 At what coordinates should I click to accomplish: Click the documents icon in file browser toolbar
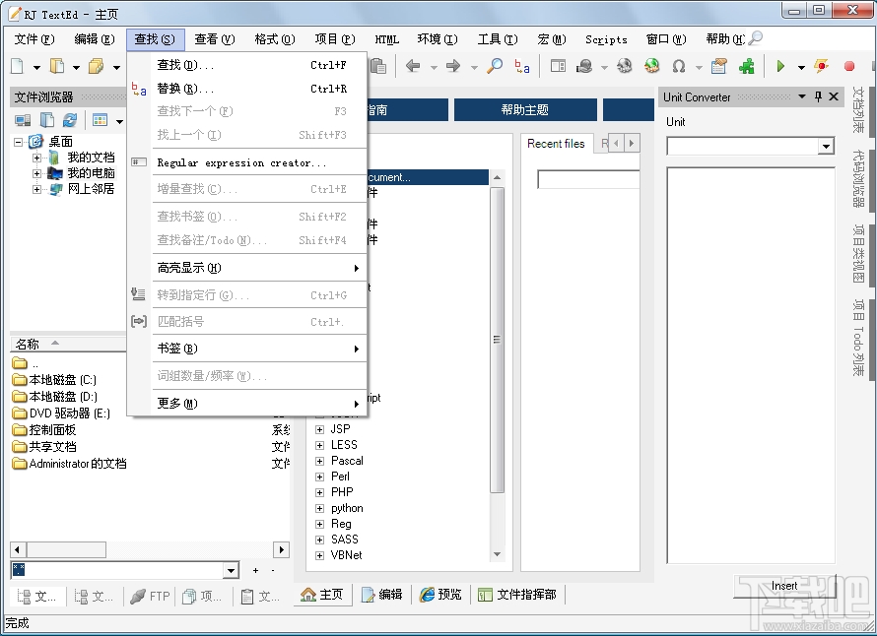tap(47, 120)
